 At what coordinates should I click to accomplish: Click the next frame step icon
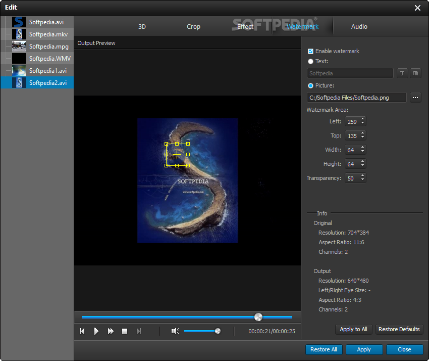(x=139, y=331)
